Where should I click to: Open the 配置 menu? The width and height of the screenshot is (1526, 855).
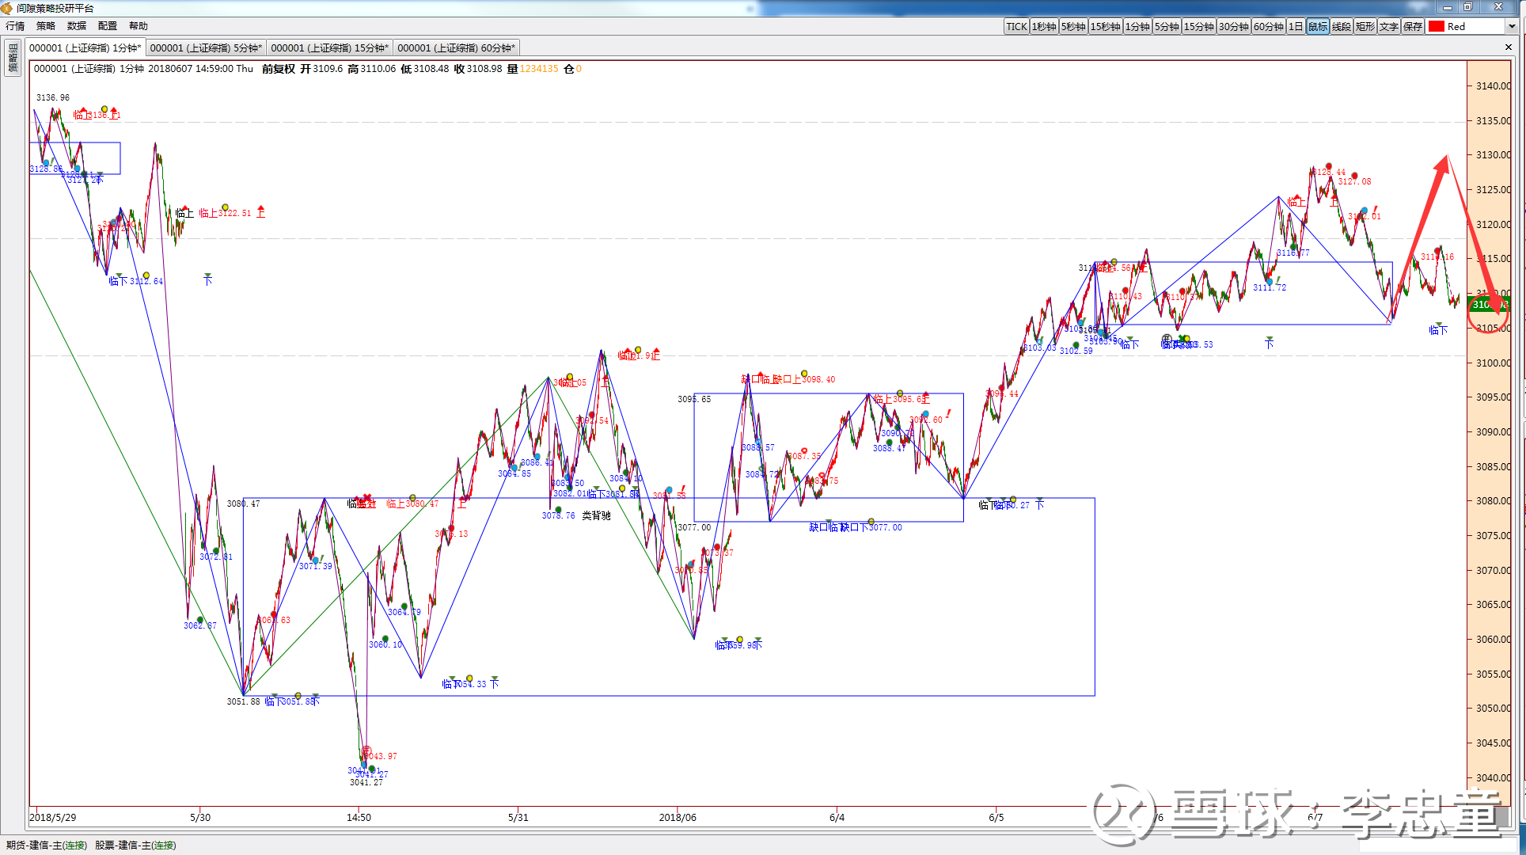coord(108,26)
